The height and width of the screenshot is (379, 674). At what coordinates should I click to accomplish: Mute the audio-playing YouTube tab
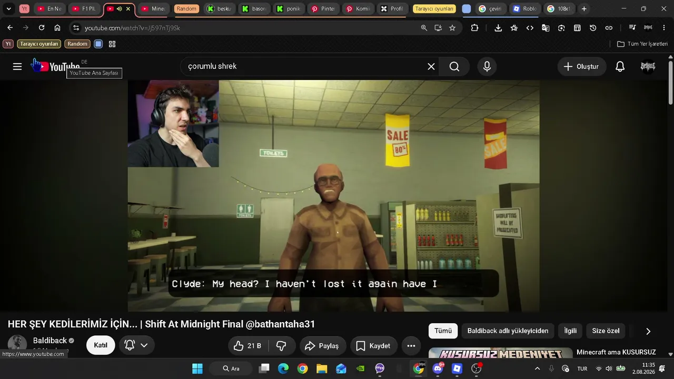click(119, 9)
